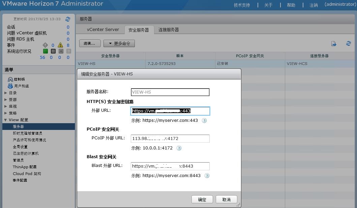357x208 pixels.
Task: Click 注销 (Log out) in the header
Action: [x=314, y=5]
